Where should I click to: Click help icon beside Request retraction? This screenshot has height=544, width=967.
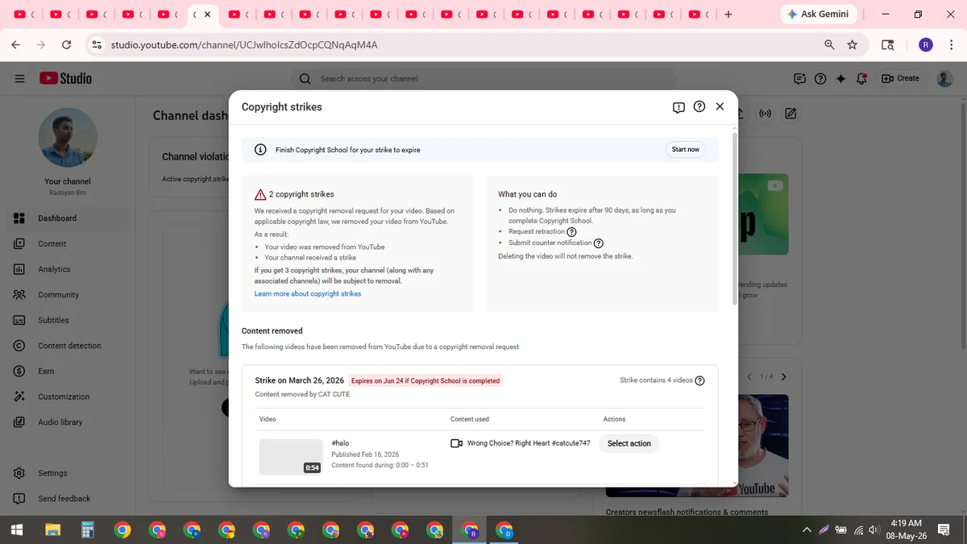(572, 232)
